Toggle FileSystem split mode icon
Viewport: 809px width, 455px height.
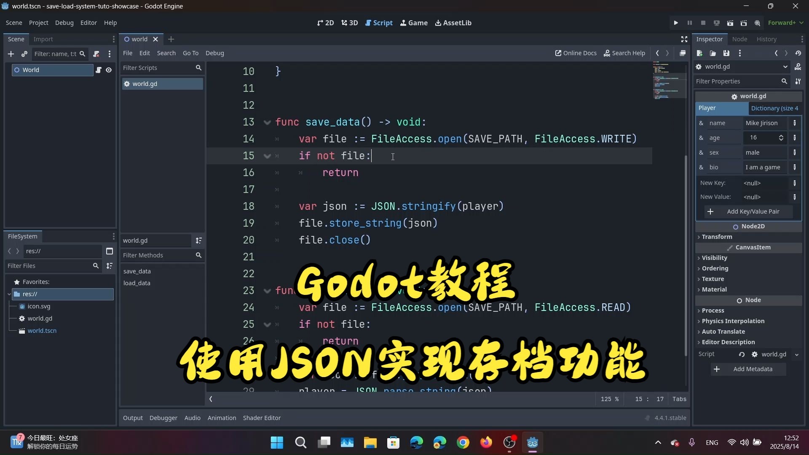pyautogui.click(x=110, y=251)
